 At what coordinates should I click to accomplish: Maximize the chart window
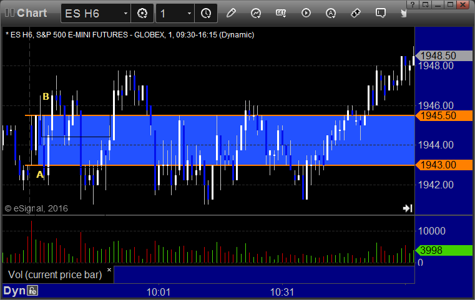pyautogui.click(x=451, y=4)
